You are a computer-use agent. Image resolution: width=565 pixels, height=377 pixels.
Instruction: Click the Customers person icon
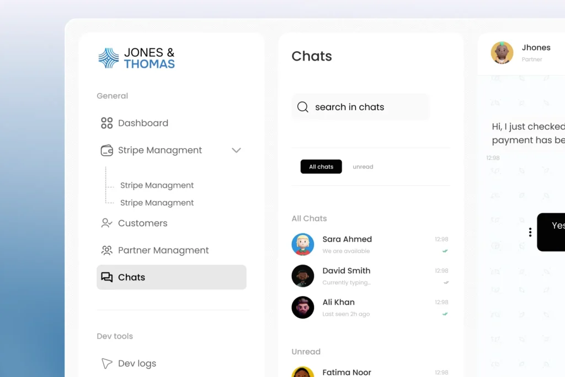coord(106,223)
